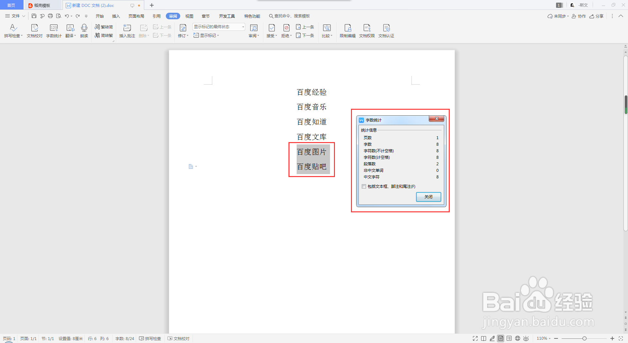Click the zoom out minus button
The width and height of the screenshot is (628, 343).
(x=556, y=338)
